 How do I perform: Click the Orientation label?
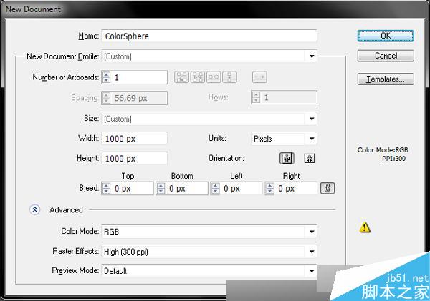pos(226,158)
